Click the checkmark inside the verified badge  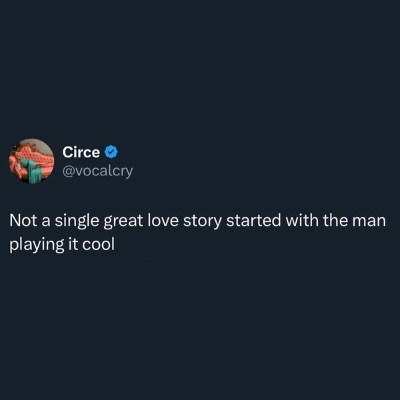[x=111, y=152]
